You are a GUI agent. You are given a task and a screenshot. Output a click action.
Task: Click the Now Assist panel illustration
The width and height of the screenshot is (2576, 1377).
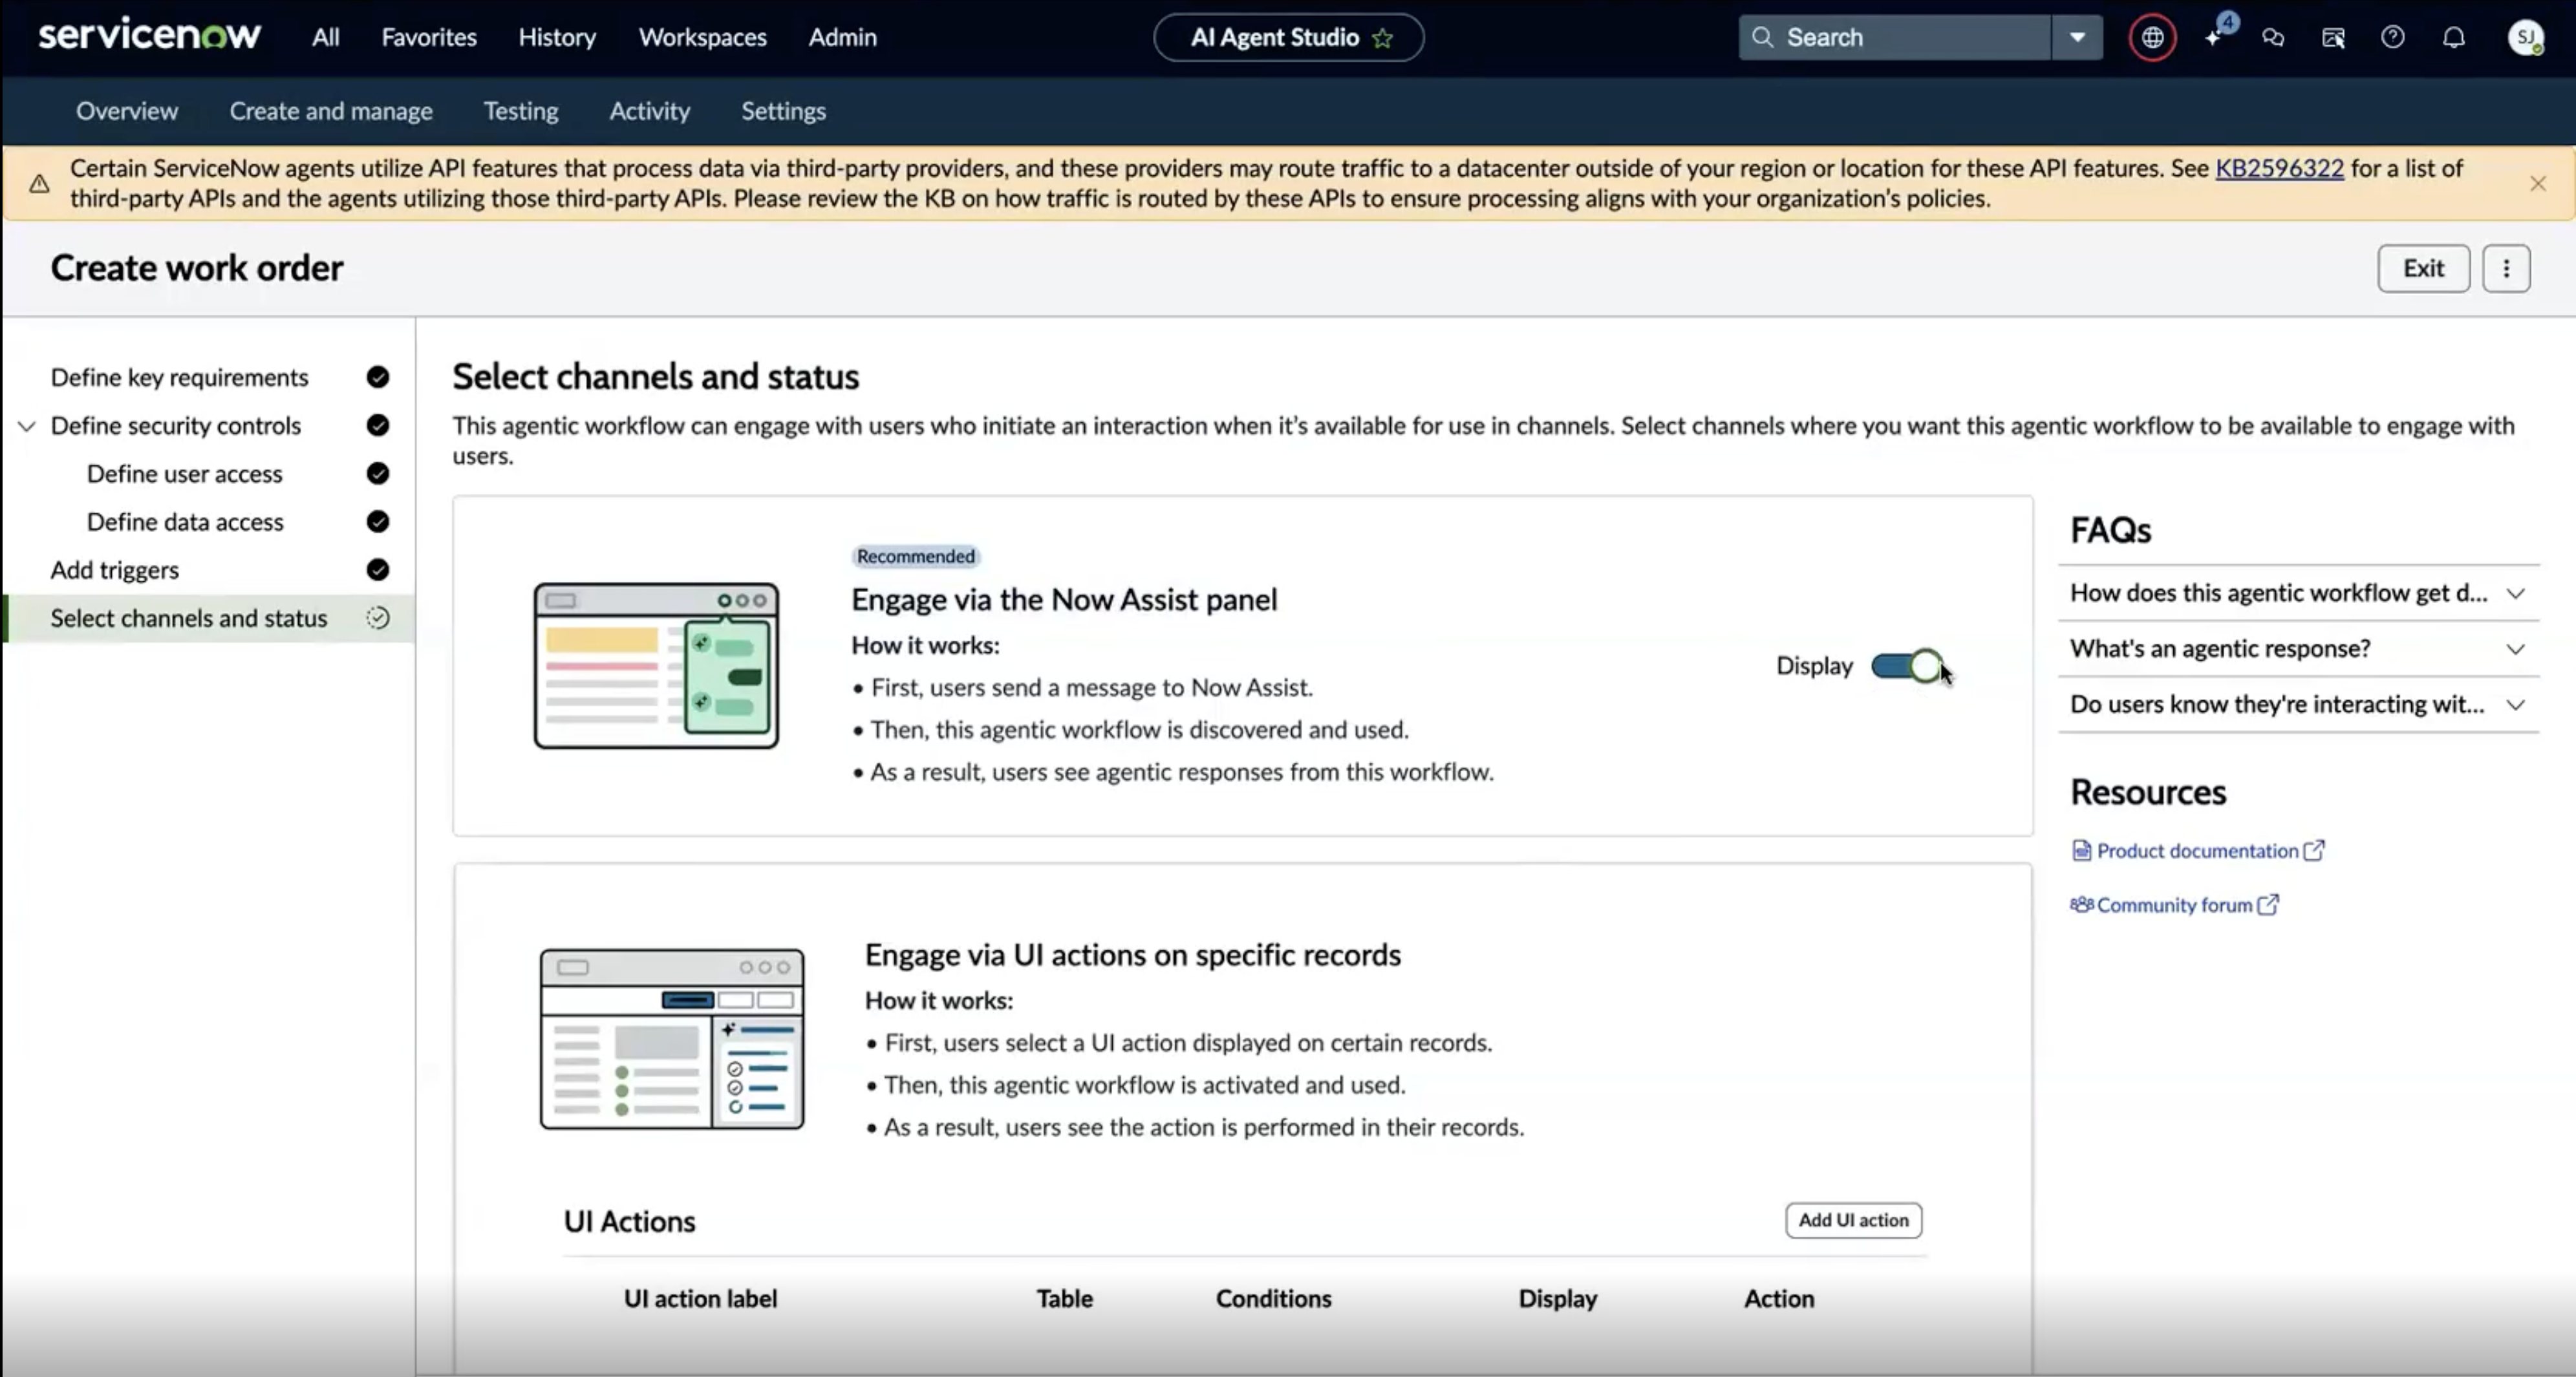656,666
